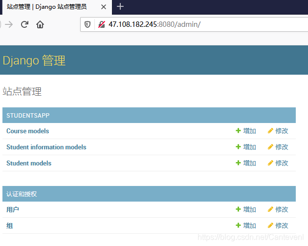Open the 认证和授权 section header

click(x=22, y=194)
